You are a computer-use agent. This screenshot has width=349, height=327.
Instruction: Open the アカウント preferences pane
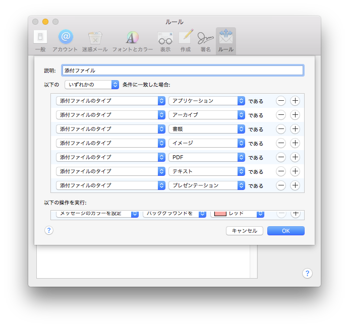point(65,40)
